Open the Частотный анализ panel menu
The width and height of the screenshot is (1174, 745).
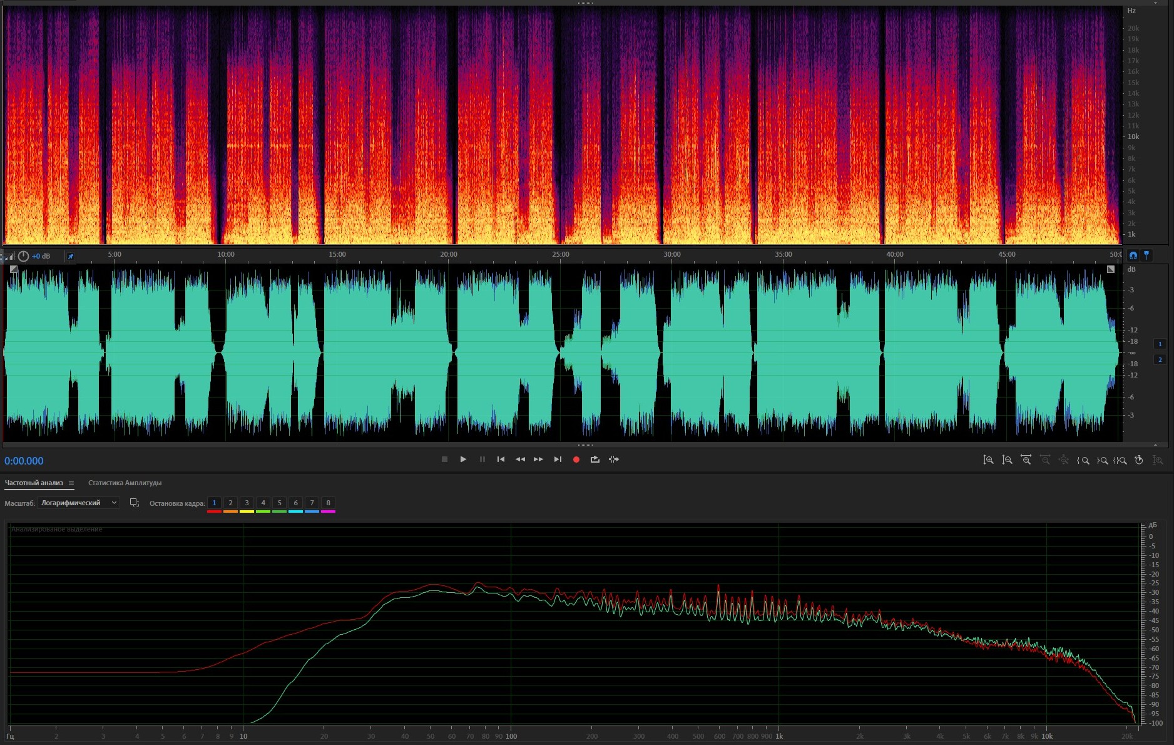point(71,483)
